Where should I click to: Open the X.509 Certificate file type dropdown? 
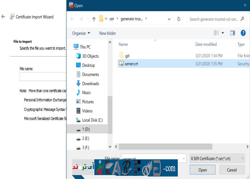(x=217, y=158)
